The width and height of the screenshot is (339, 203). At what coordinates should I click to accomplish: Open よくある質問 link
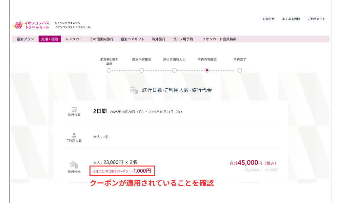pyautogui.click(x=291, y=19)
